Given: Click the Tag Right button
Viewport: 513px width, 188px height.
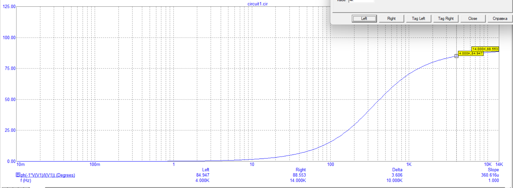Looking at the screenshot, I should pos(446,18).
